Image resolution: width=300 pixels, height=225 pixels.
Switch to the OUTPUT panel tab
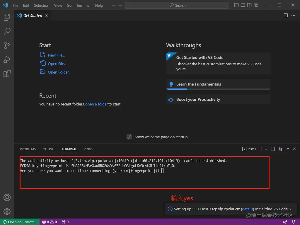click(x=49, y=149)
